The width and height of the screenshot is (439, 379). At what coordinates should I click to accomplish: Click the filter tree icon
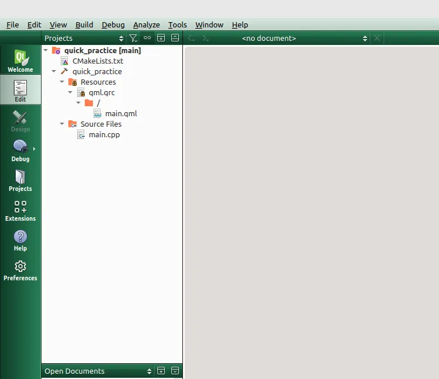133,38
